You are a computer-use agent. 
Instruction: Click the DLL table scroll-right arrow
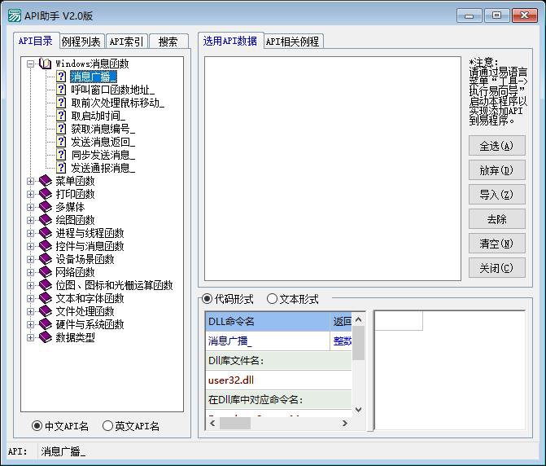point(345,423)
